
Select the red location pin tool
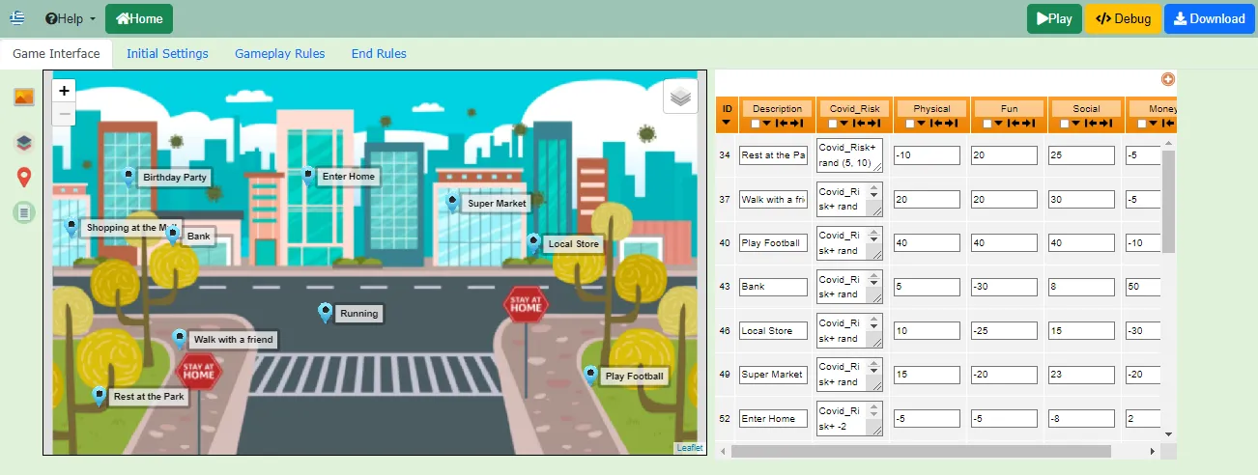click(x=24, y=178)
